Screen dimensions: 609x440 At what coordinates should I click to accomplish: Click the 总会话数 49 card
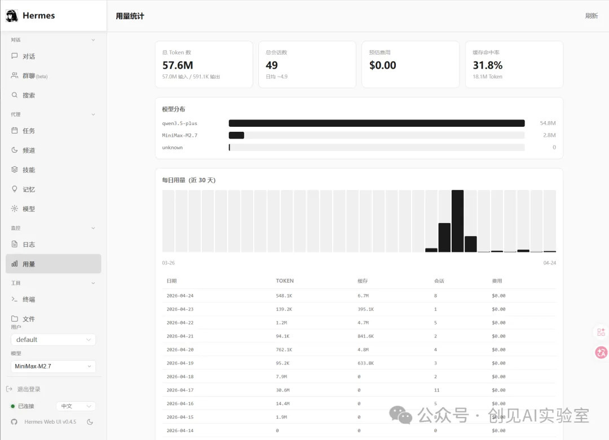pyautogui.click(x=307, y=64)
